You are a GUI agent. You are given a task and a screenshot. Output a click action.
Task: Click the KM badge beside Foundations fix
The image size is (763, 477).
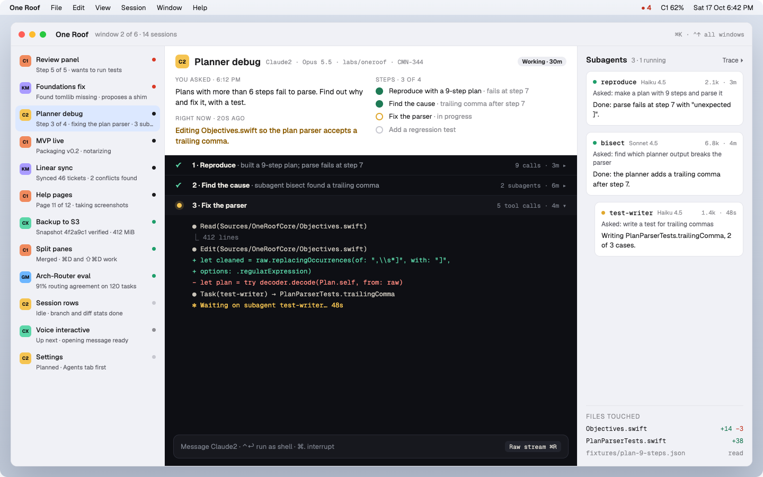pos(25,88)
